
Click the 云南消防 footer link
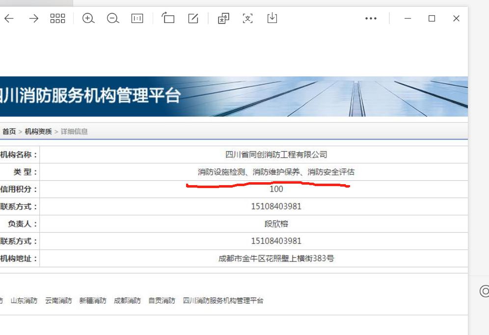[58, 301]
